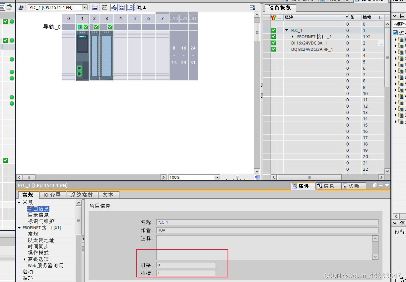Click the save window settings icon
This screenshot has height=282, width=406.
(144, 7)
